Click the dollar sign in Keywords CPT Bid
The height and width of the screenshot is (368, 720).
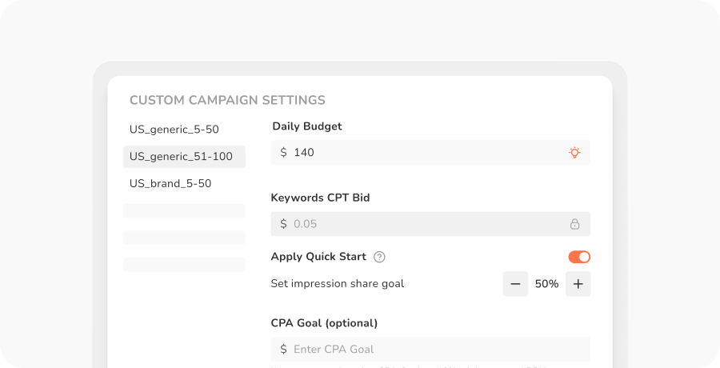(x=283, y=224)
